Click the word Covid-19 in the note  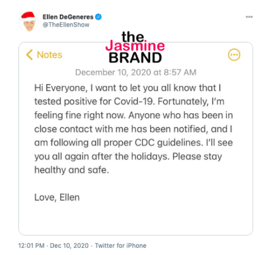tap(134, 102)
